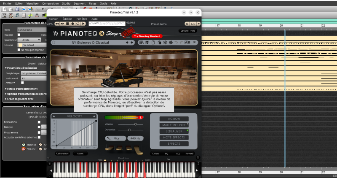The height and width of the screenshot is (178, 337).
Task: Save preset with floppy disk icon
Action: (147, 43)
